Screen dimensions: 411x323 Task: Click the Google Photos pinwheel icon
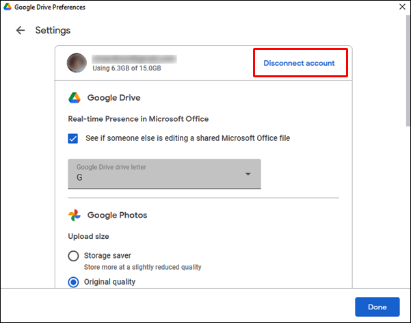[75, 215]
